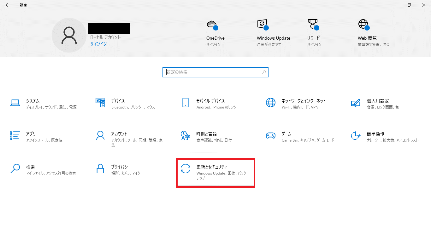
Task: Open the ゲーム settings label
Action: [286, 134]
